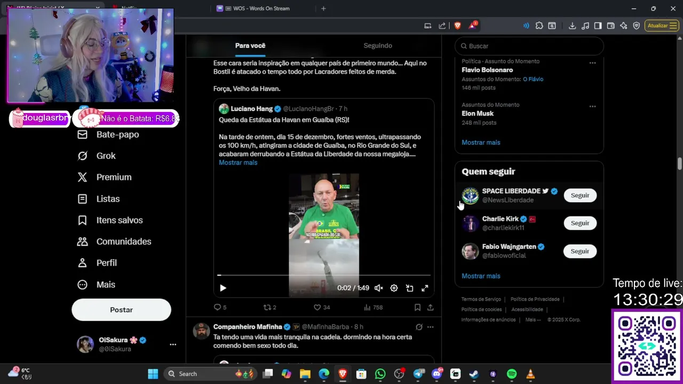
Task: Open account switcher menu for OiSakura
Action: pyautogui.click(x=173, y=345)
